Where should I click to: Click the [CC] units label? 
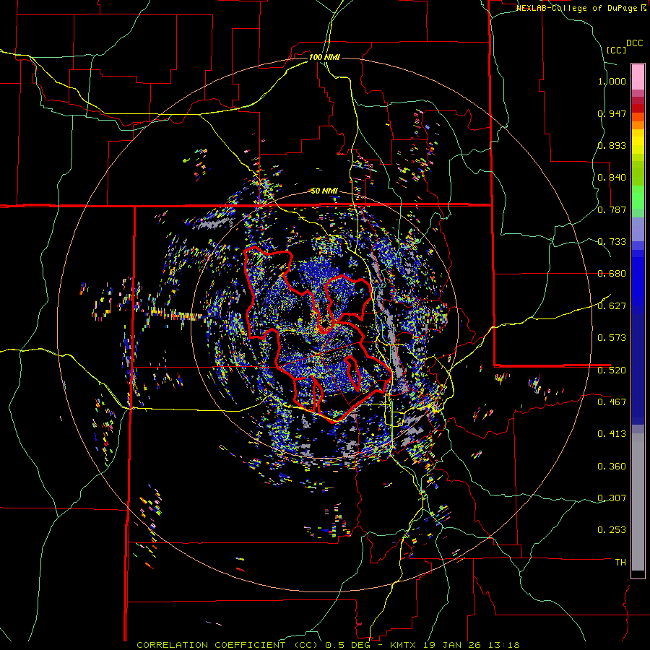tap(617, 50)
